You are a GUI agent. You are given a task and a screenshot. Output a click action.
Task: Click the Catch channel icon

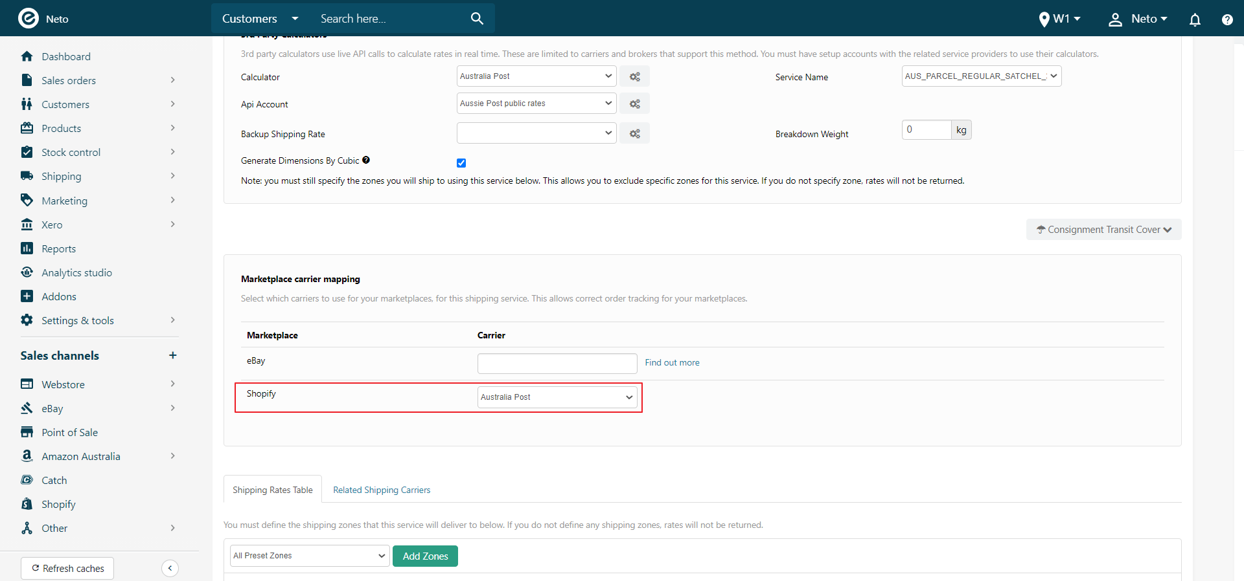(27, 480)
